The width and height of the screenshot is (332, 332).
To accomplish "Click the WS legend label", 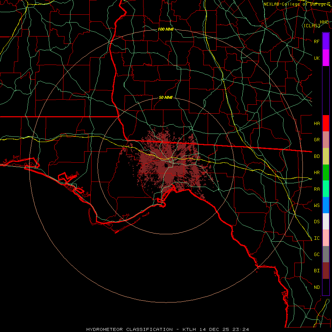I will [x=317, y=205].
